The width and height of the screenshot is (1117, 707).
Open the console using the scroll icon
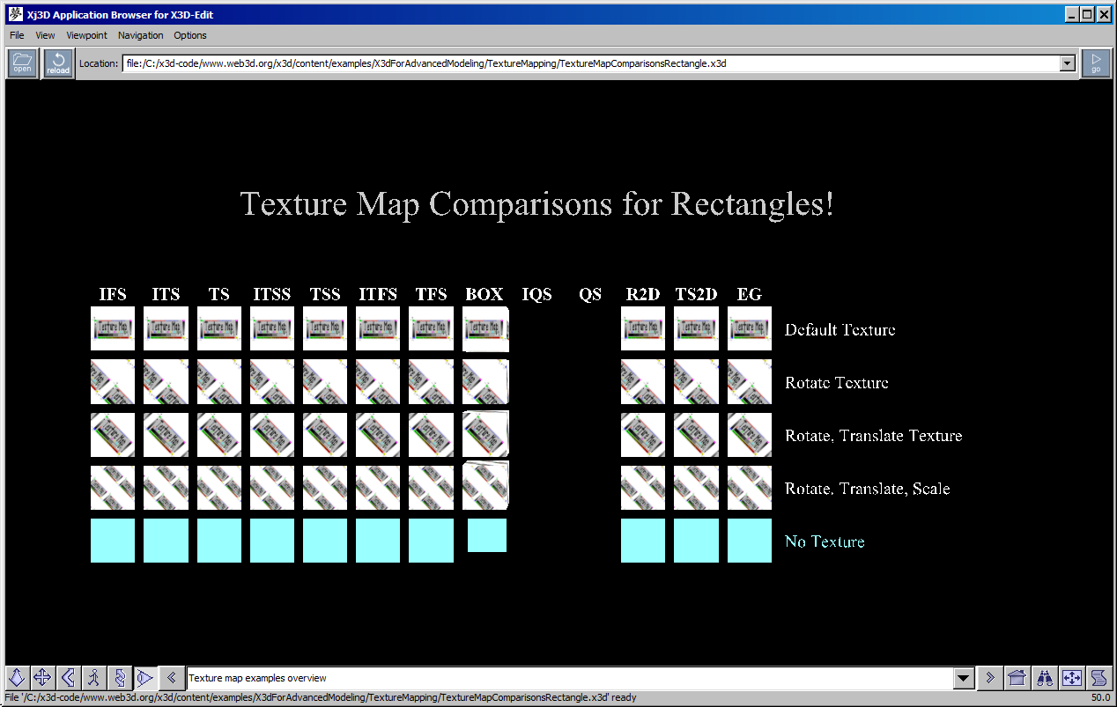(x=1100, y=677)
